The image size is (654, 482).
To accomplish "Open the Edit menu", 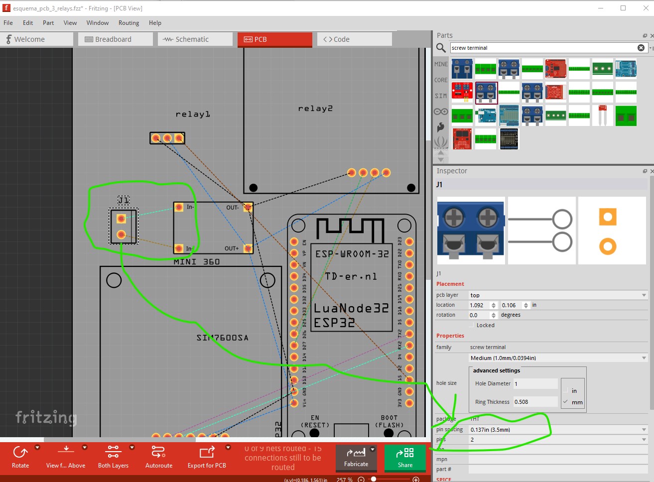I will coord(28,23).
